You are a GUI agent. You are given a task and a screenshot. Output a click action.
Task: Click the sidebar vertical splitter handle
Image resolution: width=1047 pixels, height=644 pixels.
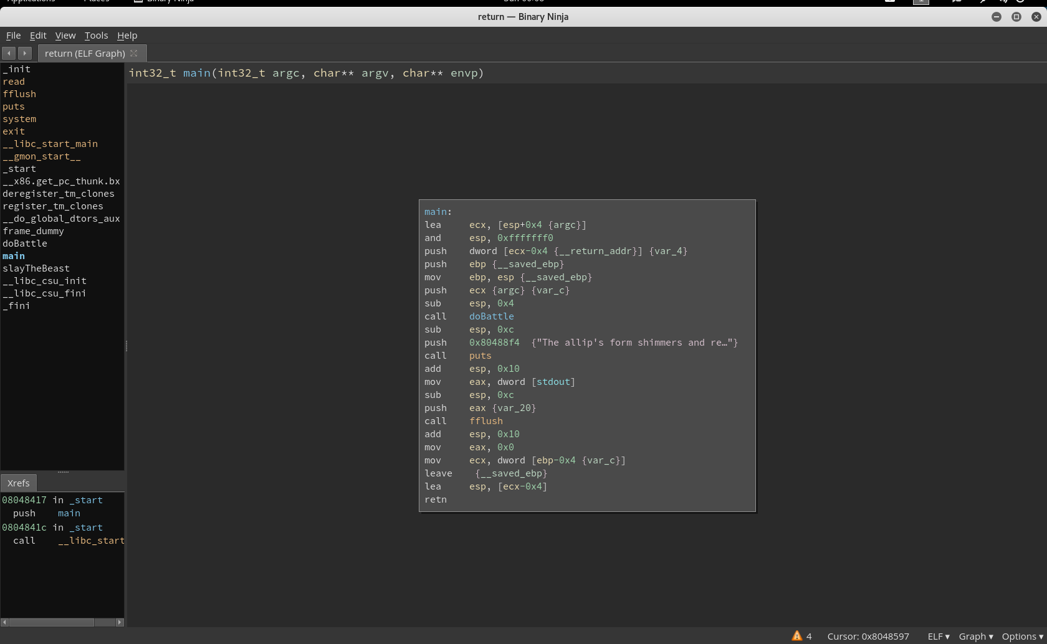[127, 346]
